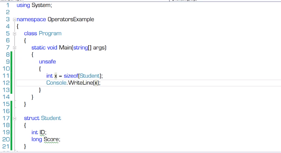281x153 pixels.
Task: Collapse the Main method block
Action: coord(15,48)
